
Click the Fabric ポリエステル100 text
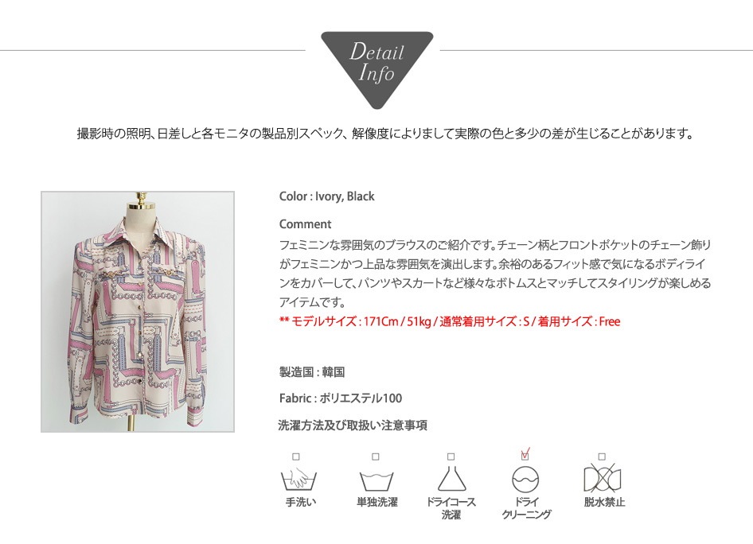click(x=341, y=398)
